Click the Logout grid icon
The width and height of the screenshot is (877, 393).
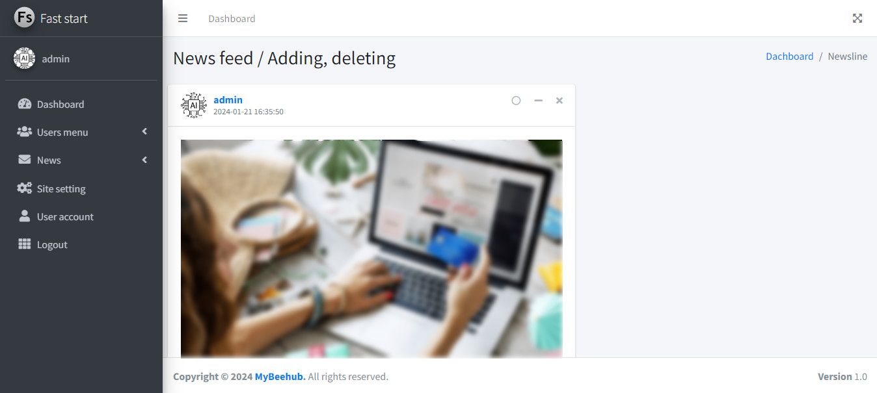[x=25, y=244]
